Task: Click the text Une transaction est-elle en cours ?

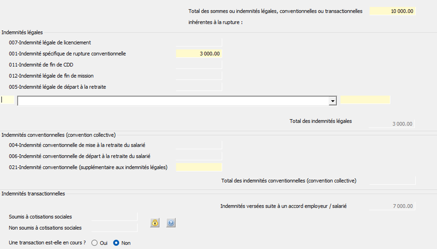Action: tap(47, 243)
